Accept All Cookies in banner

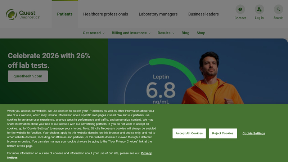click(189, 133)
